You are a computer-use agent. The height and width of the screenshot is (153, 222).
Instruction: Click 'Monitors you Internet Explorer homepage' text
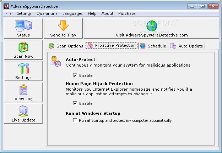[x=129, y=92]
